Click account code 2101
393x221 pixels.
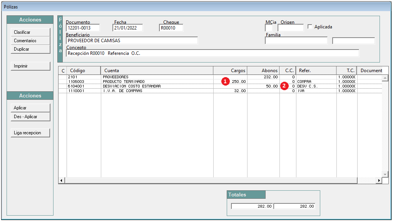[x=73, y=77]
